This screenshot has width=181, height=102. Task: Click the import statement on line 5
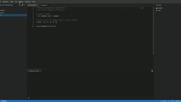coord(48,16)
